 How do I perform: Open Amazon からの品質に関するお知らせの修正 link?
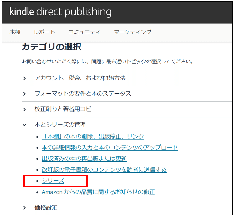[x=98, y=192]
